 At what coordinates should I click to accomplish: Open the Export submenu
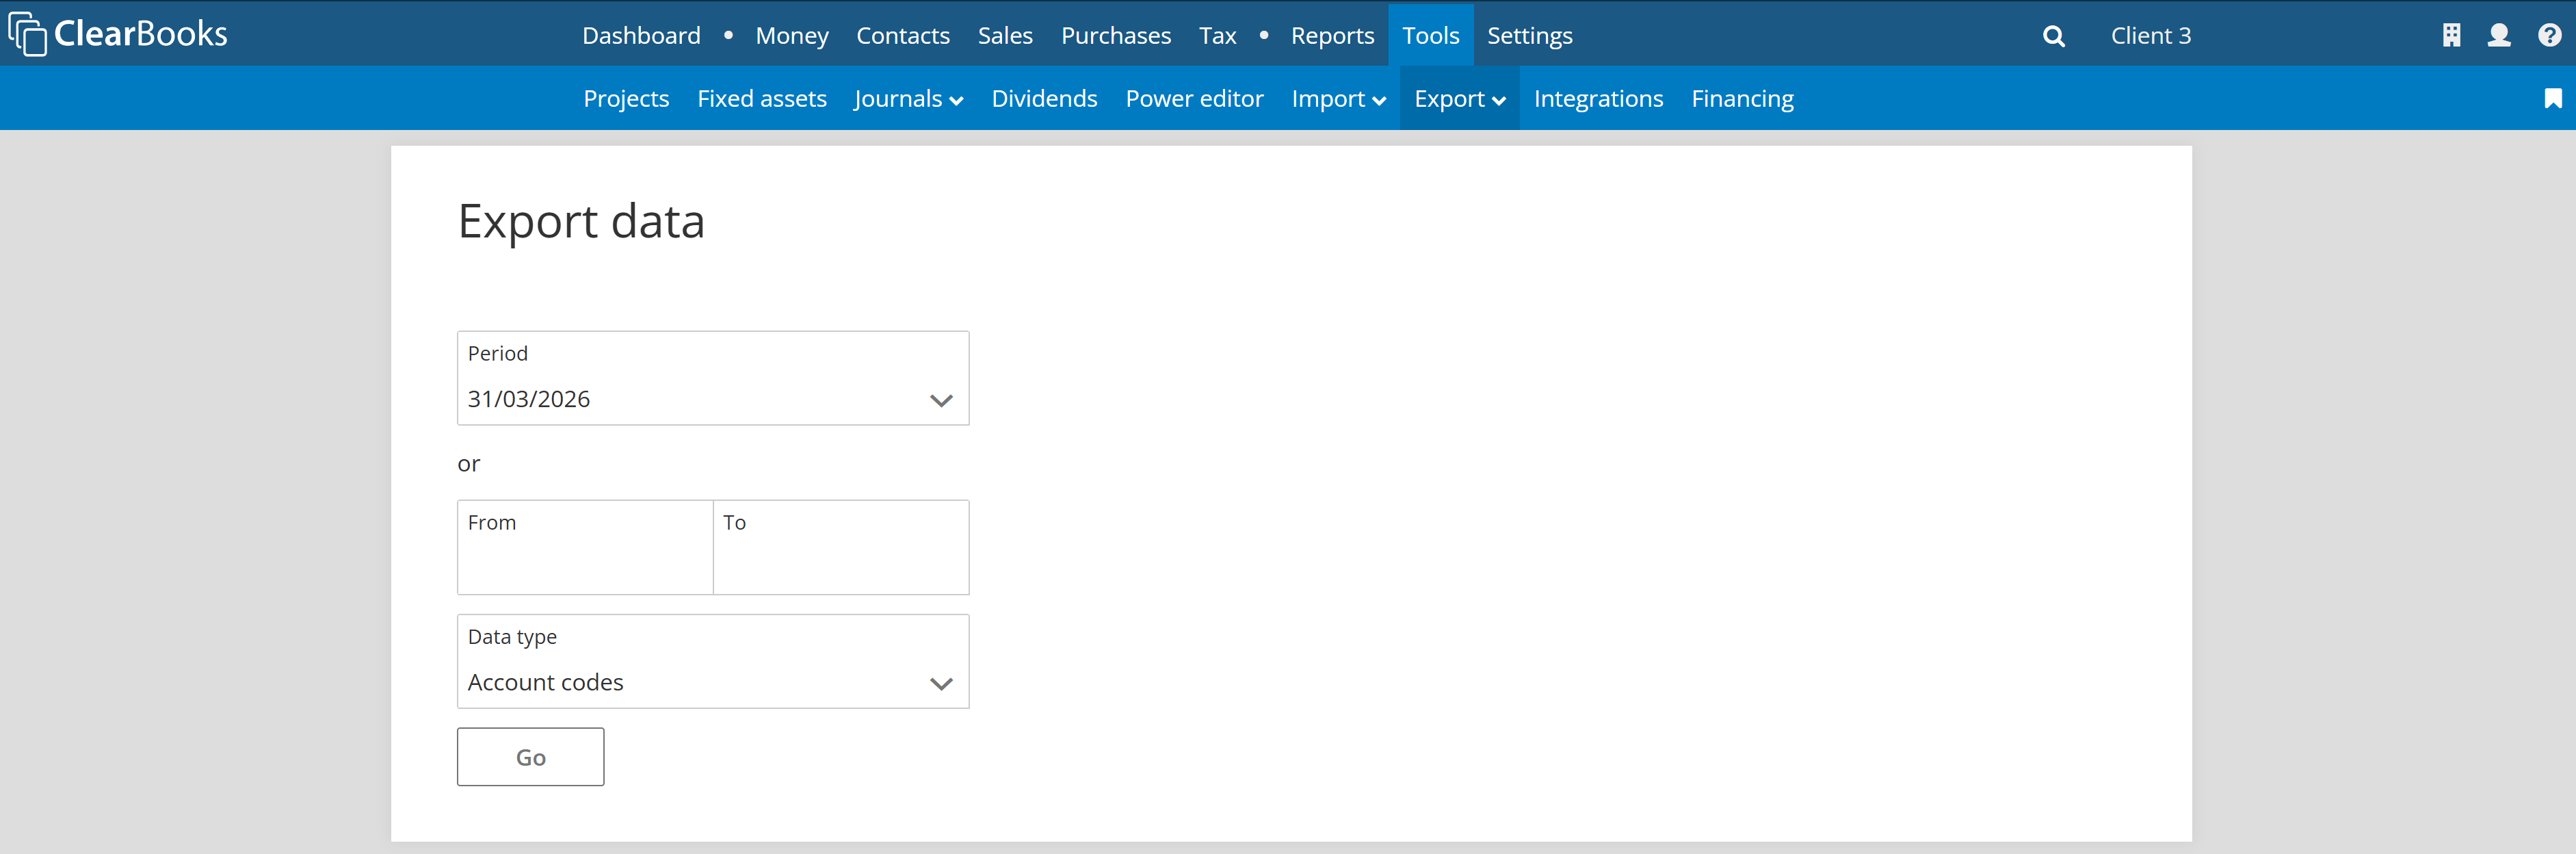pyautogui.click(x=1459, y=99)
